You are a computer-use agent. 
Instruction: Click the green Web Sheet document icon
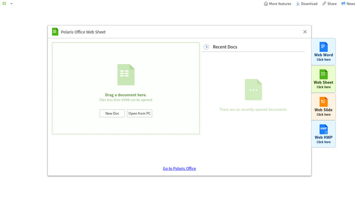tap(324, 75)
